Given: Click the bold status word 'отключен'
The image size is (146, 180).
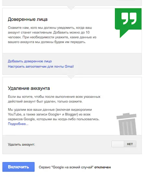Looking at the screenshot, I should [103, 167].
